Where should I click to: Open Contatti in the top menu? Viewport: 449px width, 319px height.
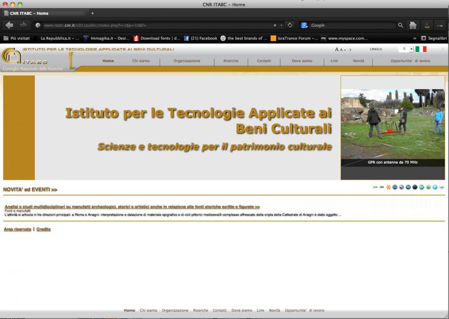[264, 61]
